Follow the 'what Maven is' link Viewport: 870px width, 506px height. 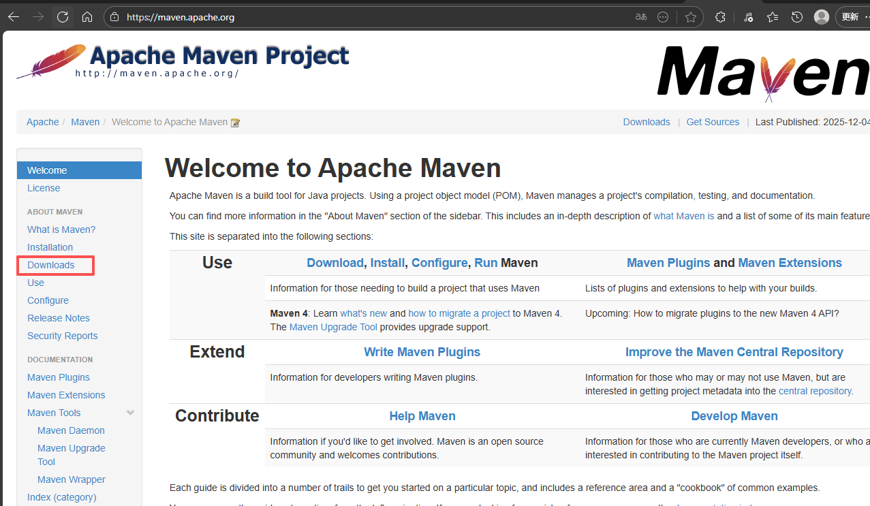[684, 216]
